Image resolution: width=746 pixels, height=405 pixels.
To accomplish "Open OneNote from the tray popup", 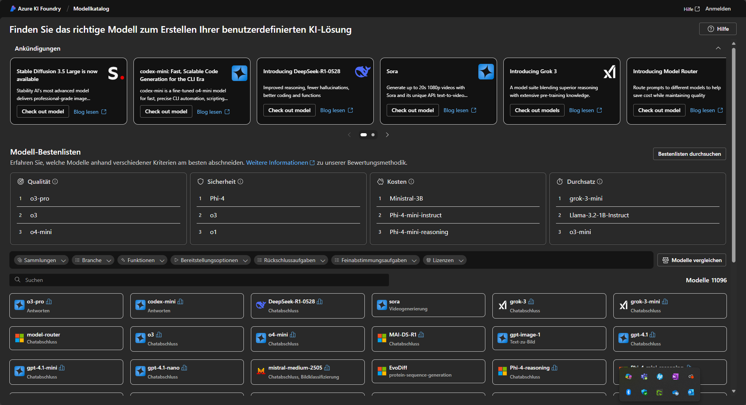I will pos(675,377).
